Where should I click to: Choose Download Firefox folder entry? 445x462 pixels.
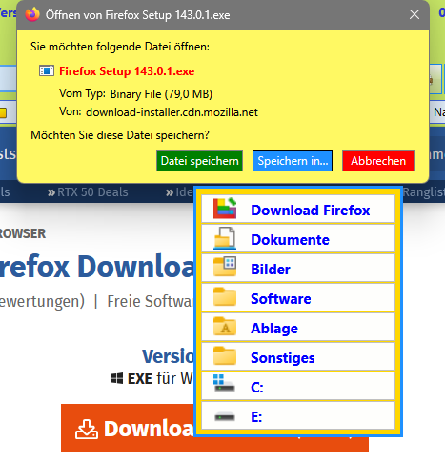point(298,209)
